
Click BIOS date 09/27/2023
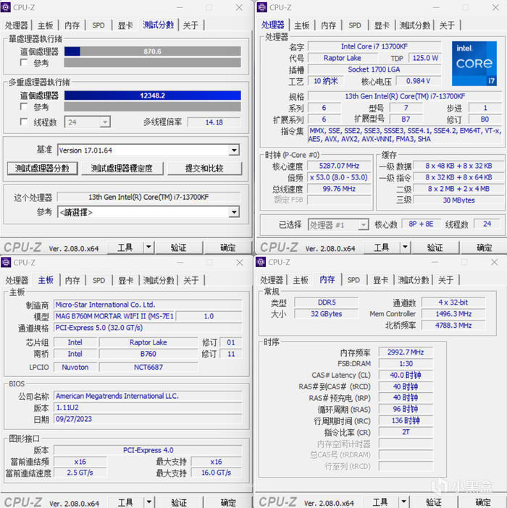point(148,419)
